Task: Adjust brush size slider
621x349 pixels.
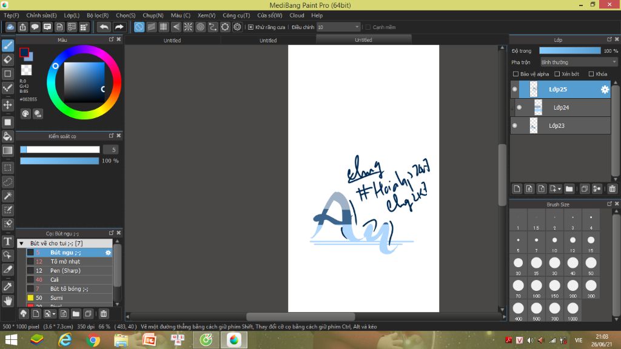Action: [x=60, y=150]
